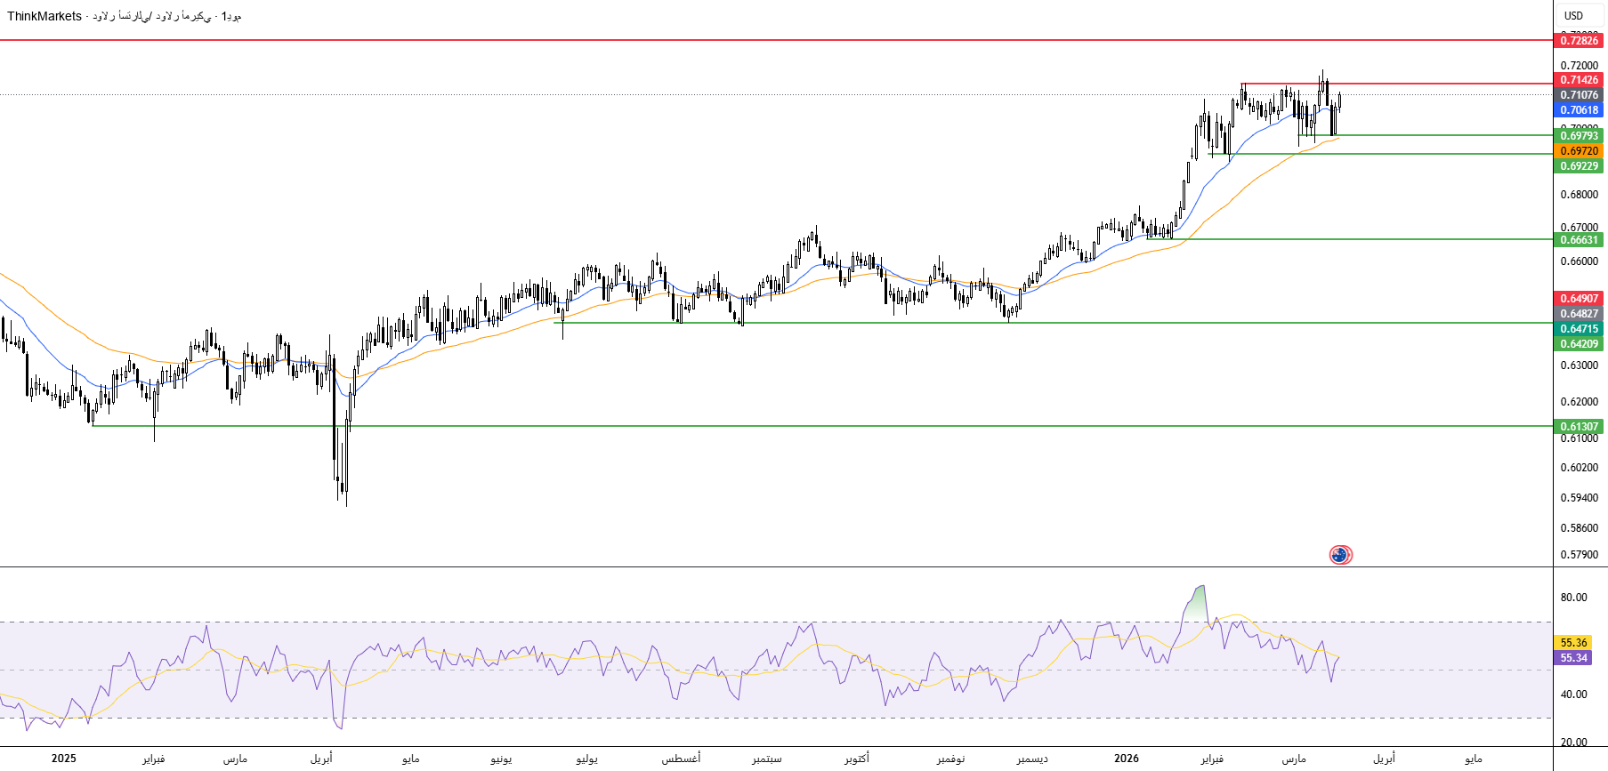Click the 2025 year label on time axis
Viewport: 1608px width, 771px height.
[63, 759]
